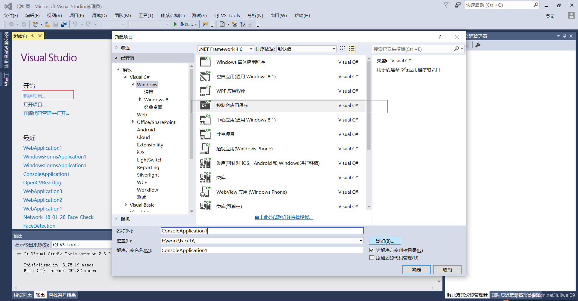Viewport: 578px width, 301px height.
Task: Click the dialog help question mark
Action: click(440, 37)
